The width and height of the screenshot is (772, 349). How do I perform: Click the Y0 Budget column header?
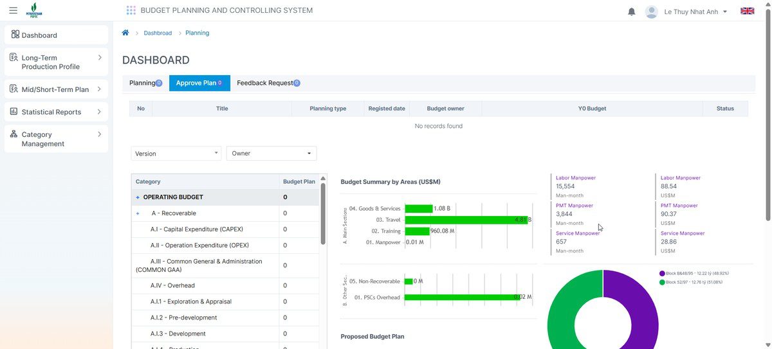tap(592, 109)
